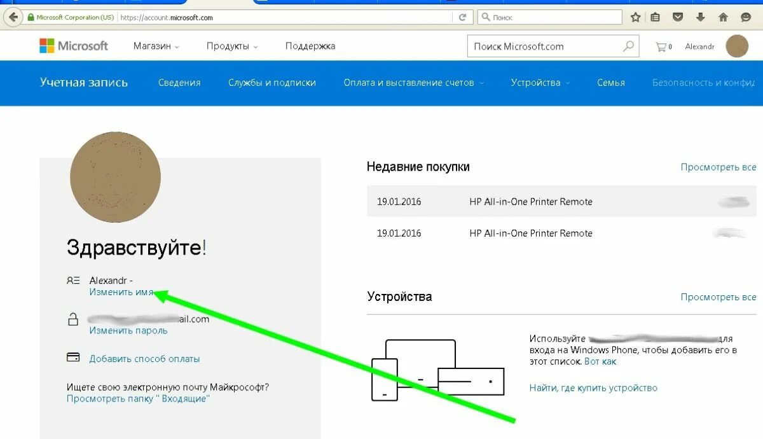This screenshot has height=439, width=763.
Task: Open the Безопасность и конфиденциальность tab
Action: click(703, 83)
